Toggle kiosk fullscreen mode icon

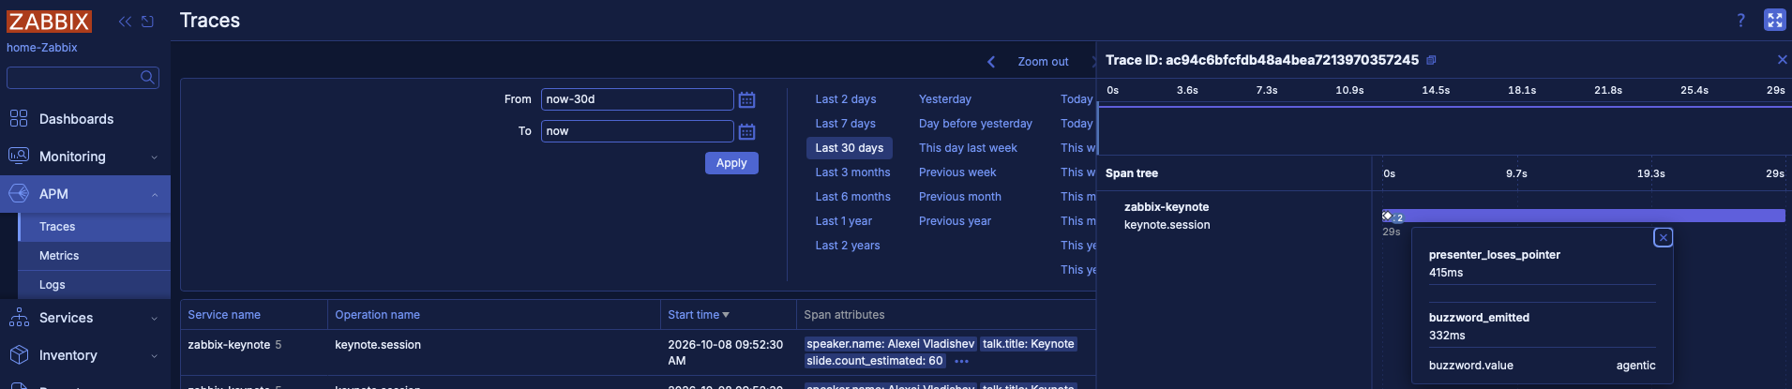coord(1774,20)
